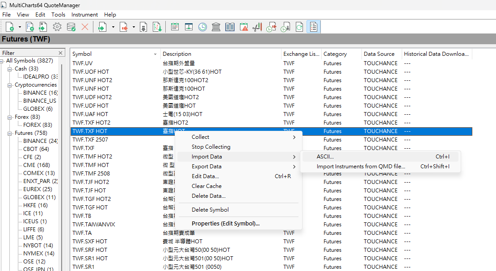The width and height of the screenshot is (496, 271).
Task: Open dropdown arrow beside new symbol icon
Action: coord(20,27)
